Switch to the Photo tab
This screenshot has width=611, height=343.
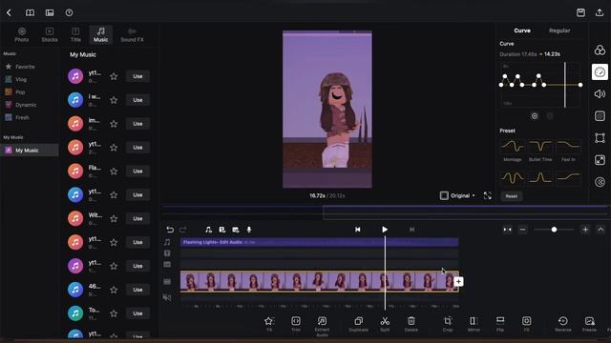point(22,34)
